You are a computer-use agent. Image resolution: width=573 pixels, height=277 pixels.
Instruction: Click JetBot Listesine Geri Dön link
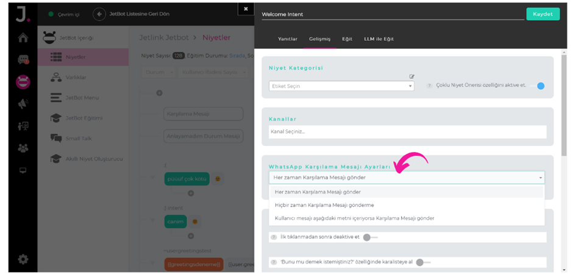[x=139, y=14]
